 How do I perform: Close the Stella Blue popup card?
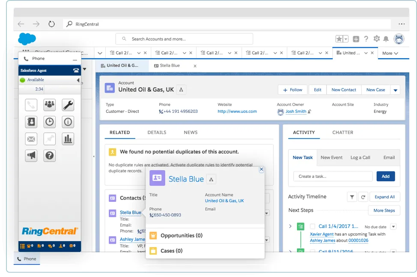click(261, 170)
